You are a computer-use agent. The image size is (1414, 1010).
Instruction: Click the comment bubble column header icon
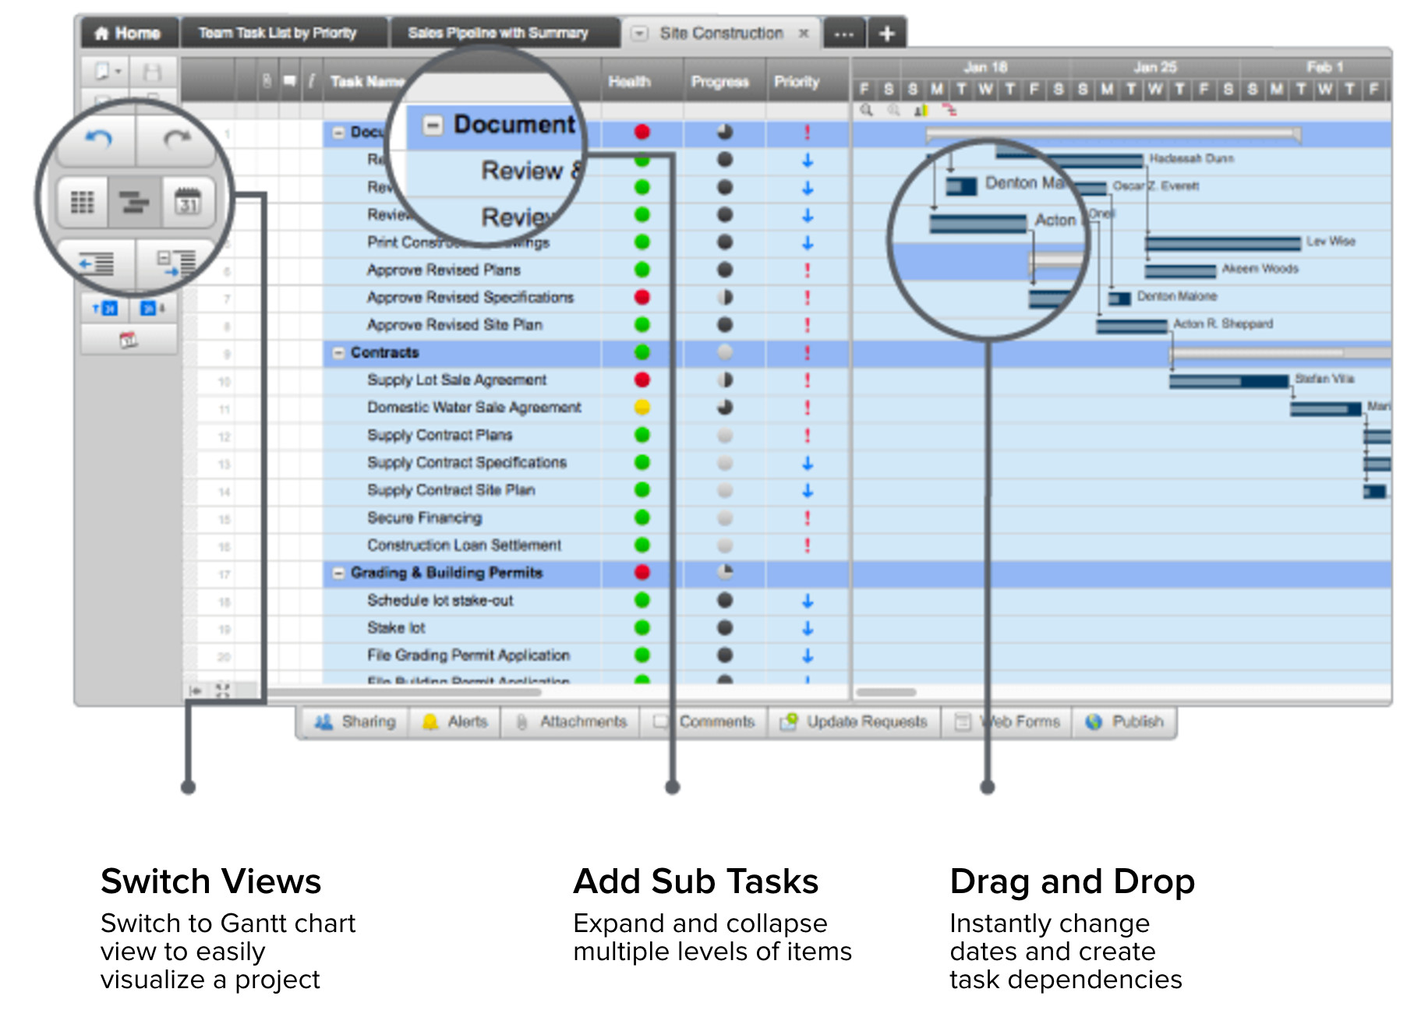click(289, 81)
